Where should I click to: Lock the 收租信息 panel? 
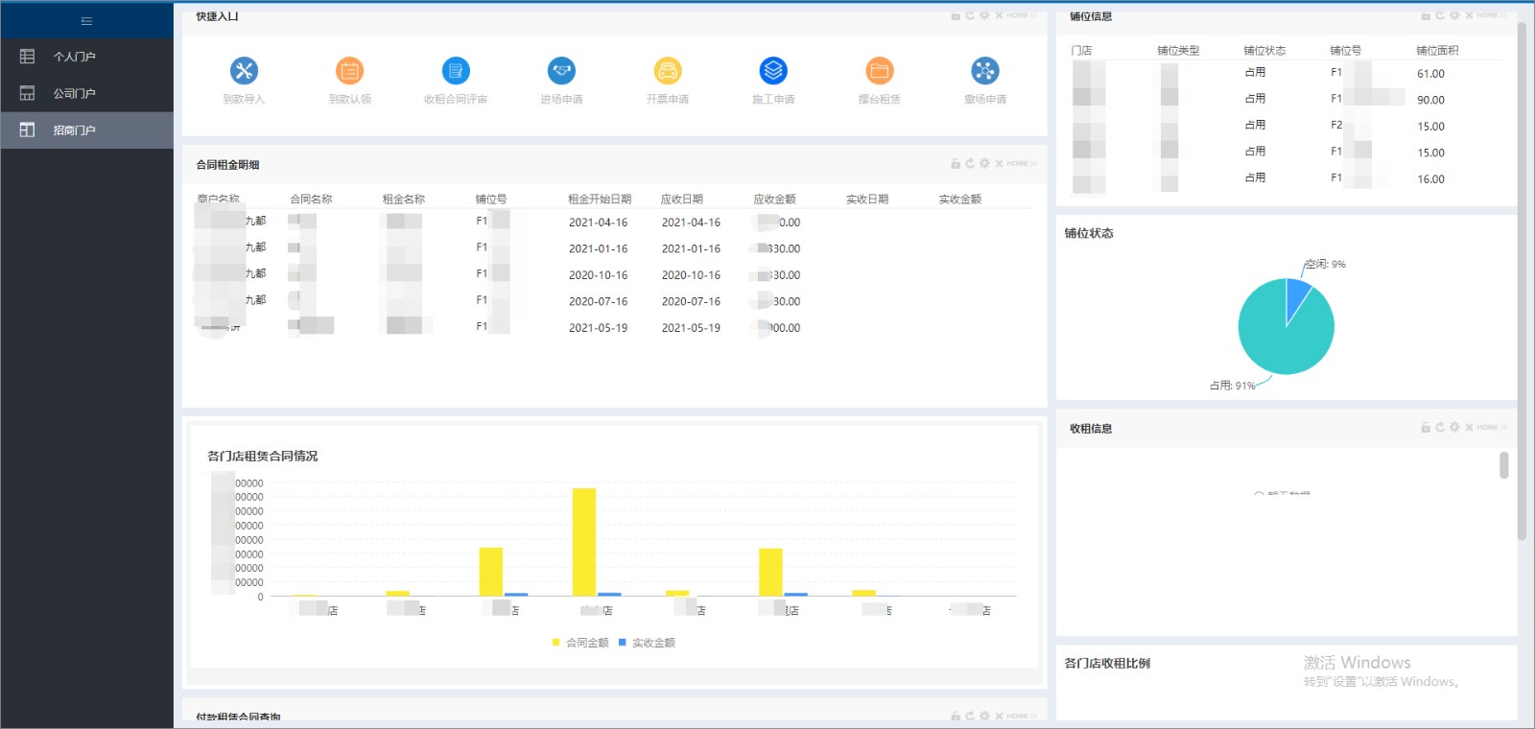1426,428
